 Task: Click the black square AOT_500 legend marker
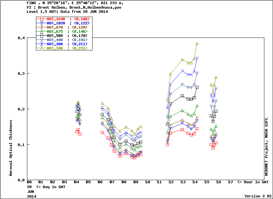41,36
